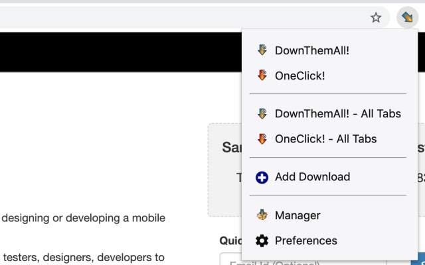Click the Email Id (Optional) field
This screenshot has width=425, height=265.
pos(230,260)
